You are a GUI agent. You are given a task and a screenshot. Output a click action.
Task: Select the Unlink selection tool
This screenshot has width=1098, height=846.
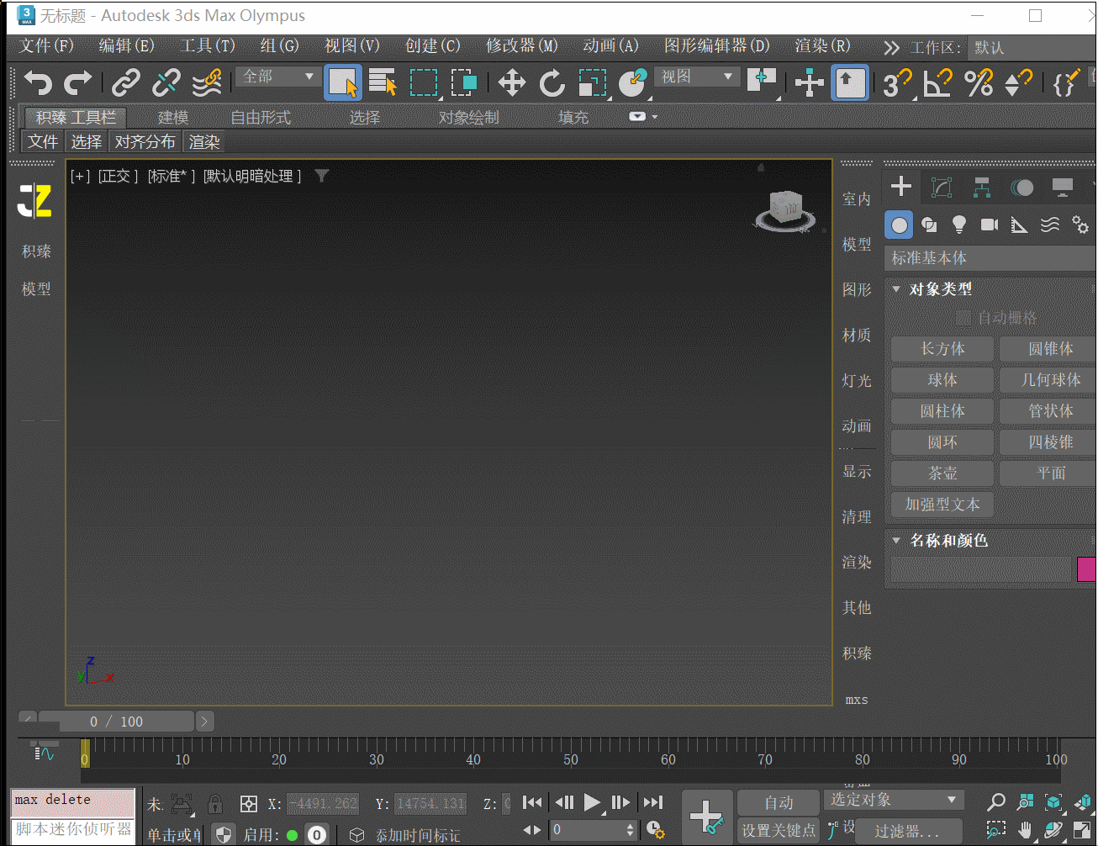(x=166, y=82)
